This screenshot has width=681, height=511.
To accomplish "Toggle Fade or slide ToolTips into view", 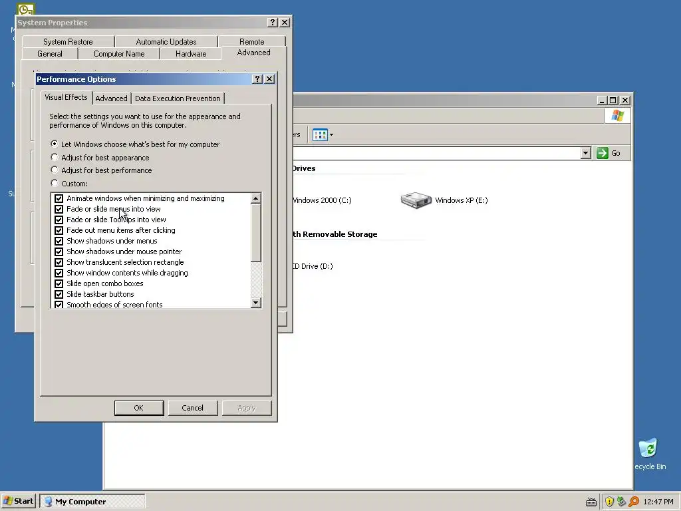I will [59, 220].
